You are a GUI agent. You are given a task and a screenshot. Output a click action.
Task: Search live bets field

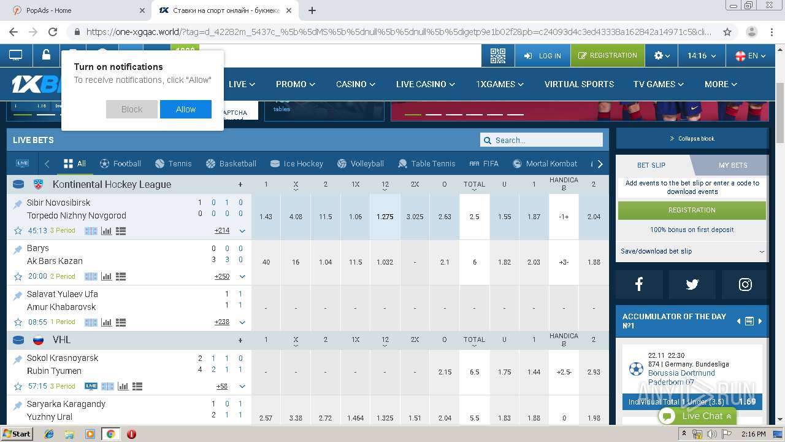542,140
